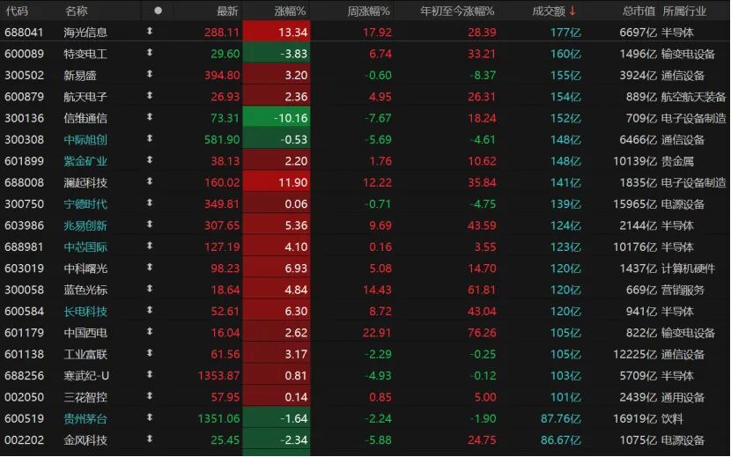Screen dimensions: 731x457
Task: Click the 11.90 gain cell
Action: pyautogui.click(x=277, y=182)
